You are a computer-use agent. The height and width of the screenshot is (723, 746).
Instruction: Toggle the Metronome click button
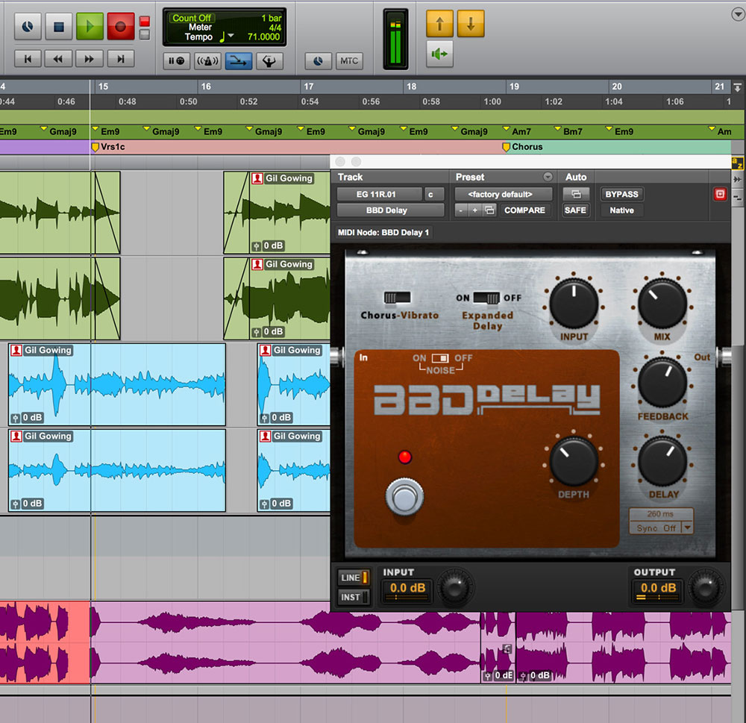[x=207, y=61]
